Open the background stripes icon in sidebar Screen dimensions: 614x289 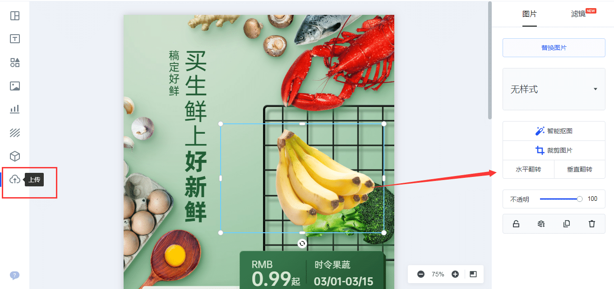coord(15,133)
